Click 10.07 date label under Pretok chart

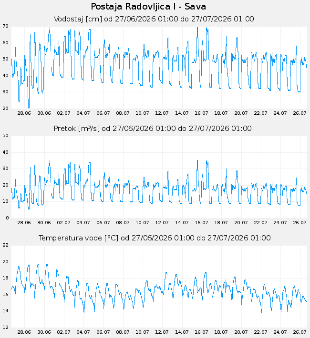pyautogui.click(x=142, y=223)
